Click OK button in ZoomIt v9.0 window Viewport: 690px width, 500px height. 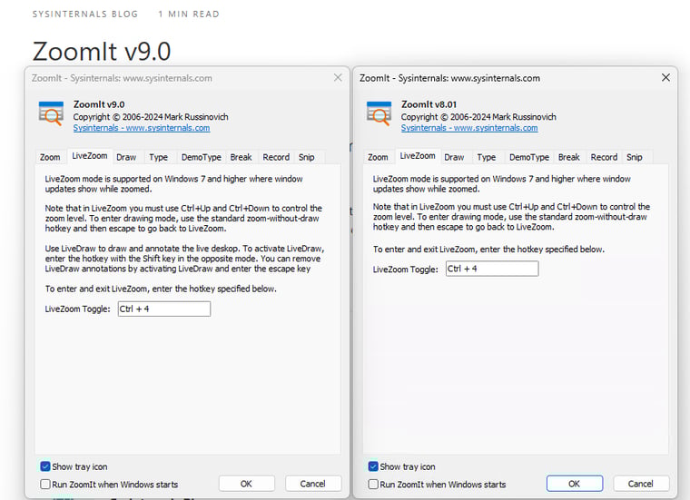pos(246,484)
